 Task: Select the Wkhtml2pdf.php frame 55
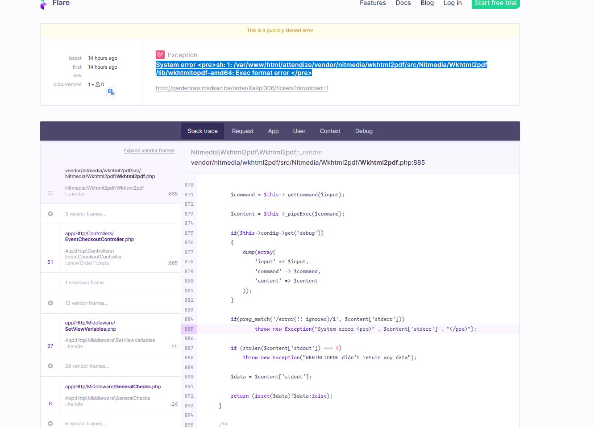pyautogui.click(x=111, y=183)
